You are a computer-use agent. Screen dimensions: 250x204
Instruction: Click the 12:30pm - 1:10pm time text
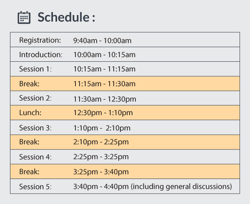point(103,113)
